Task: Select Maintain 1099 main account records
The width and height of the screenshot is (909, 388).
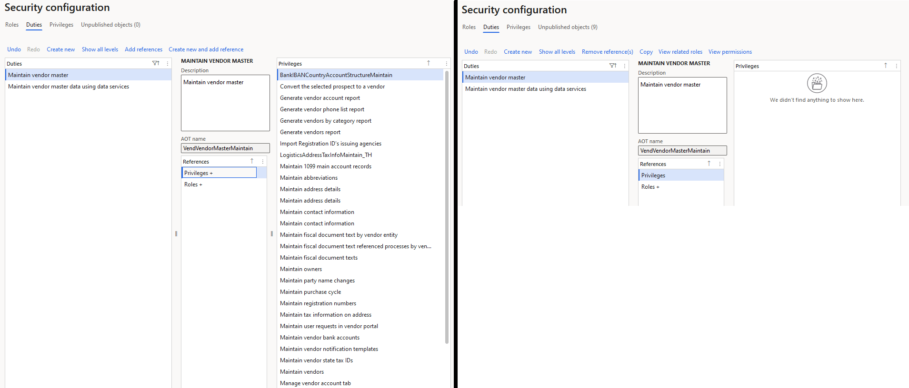Action: pos(360,166)
